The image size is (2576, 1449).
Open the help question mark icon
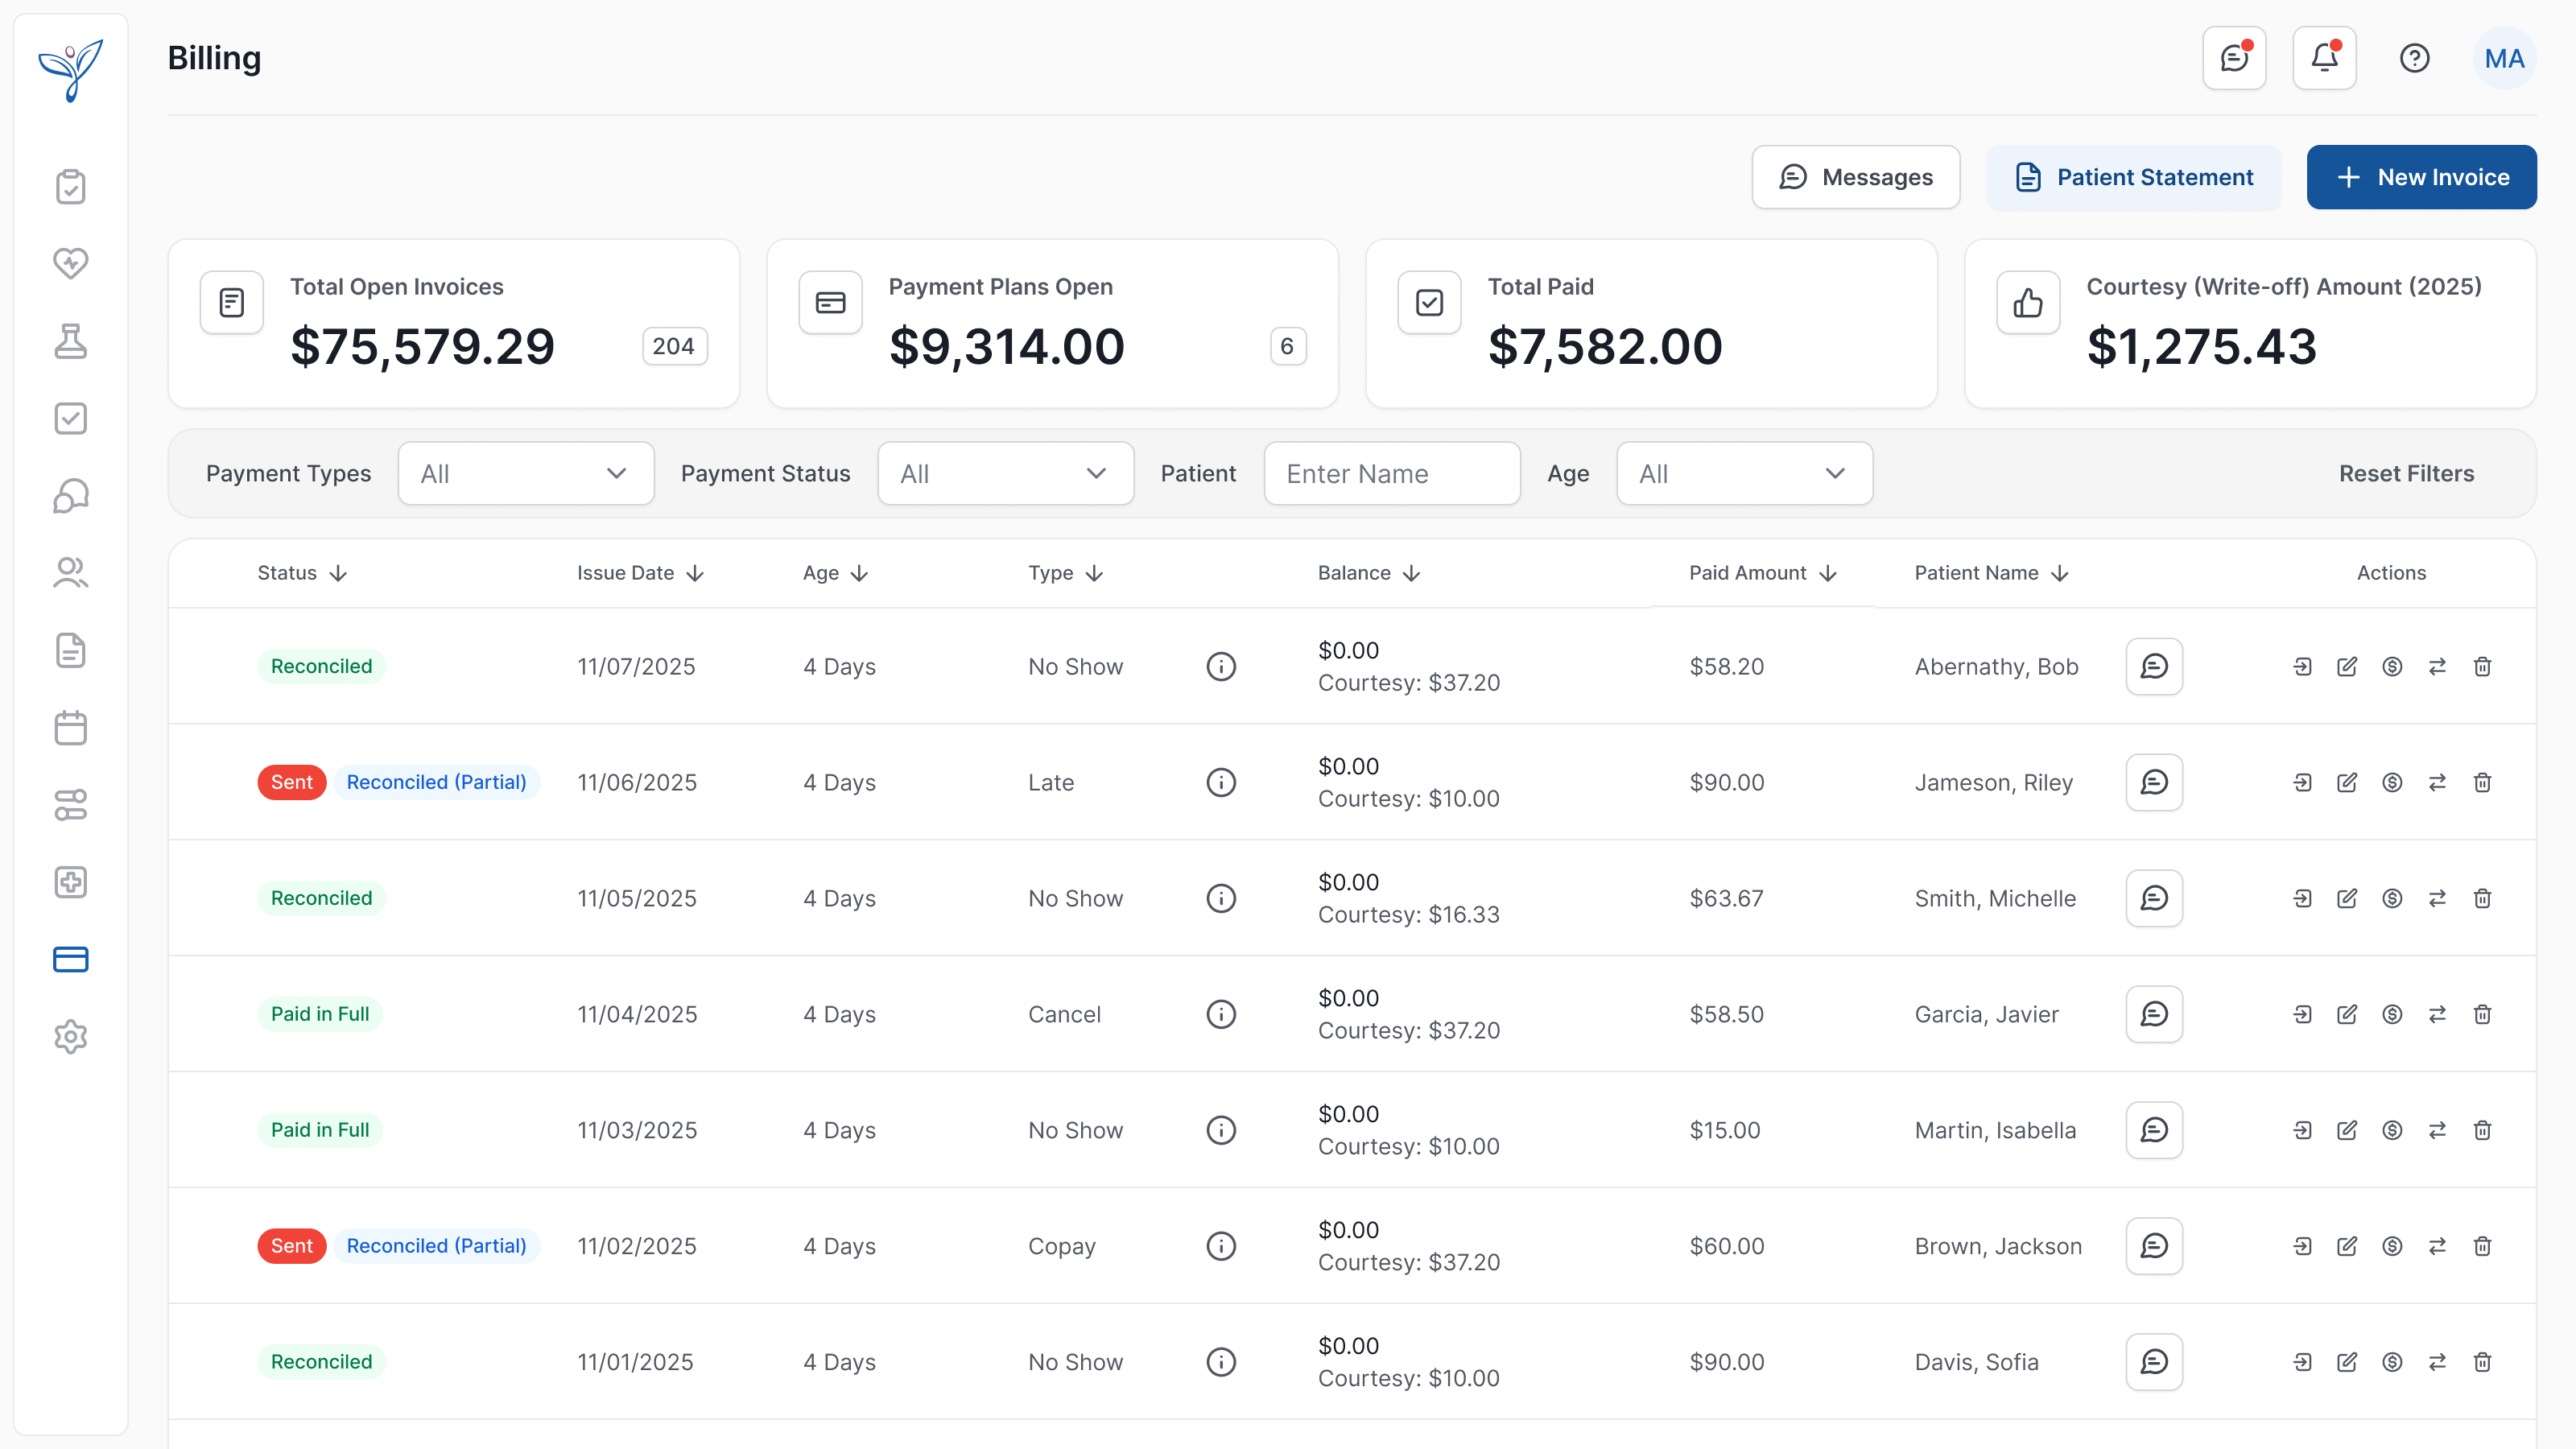[x=2414, y=58]
